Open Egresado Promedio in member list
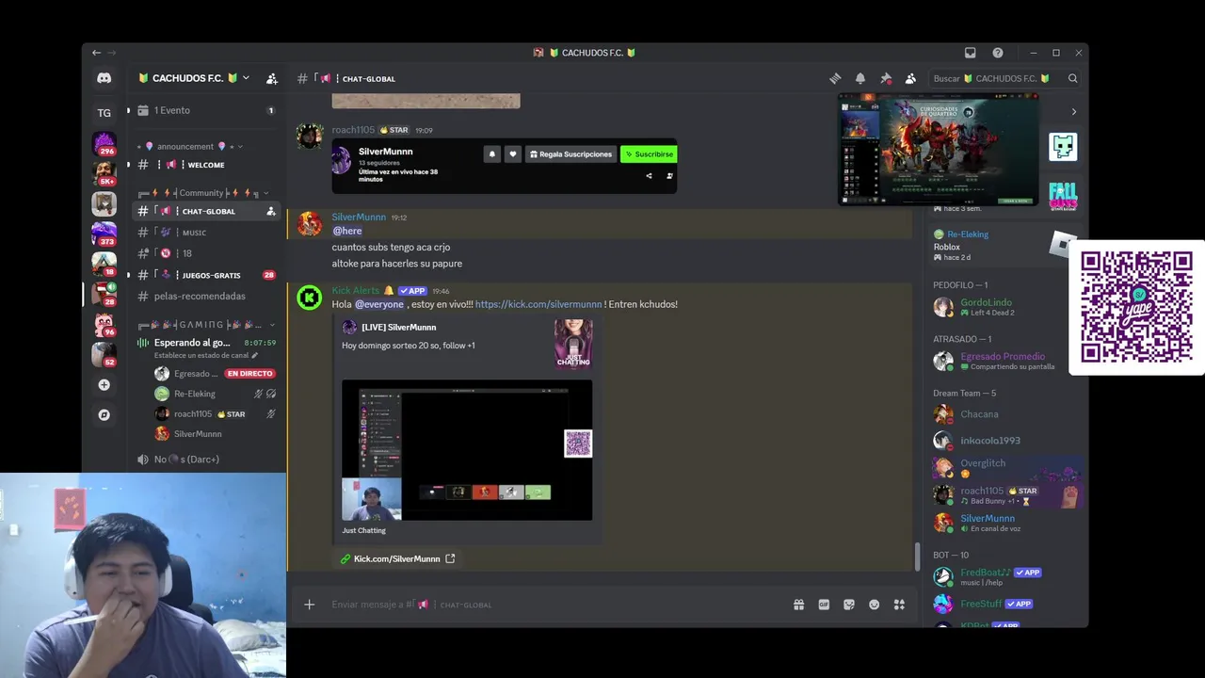1205x678 pixels. 1004,361
